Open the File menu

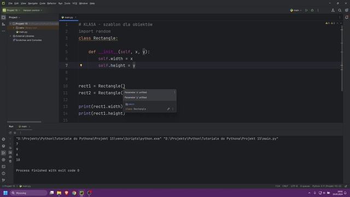click(10, 3)
